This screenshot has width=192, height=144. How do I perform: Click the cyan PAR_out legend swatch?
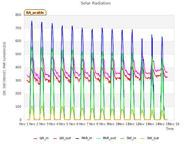99,139
